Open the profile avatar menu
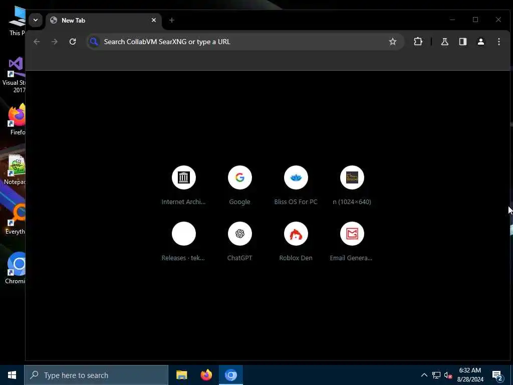The height and width of the screenshot is (385, 513). [x=480, y=42]
